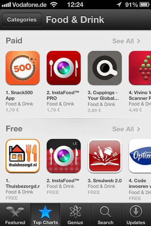Open the Snack500 App icon
Screen dimensions: 151x226
23,68
